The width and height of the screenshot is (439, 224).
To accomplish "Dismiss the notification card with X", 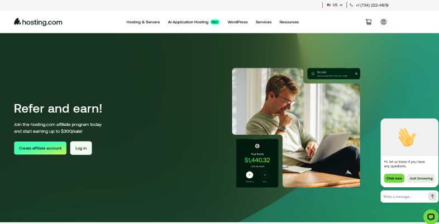I will [x=356, y=74].
